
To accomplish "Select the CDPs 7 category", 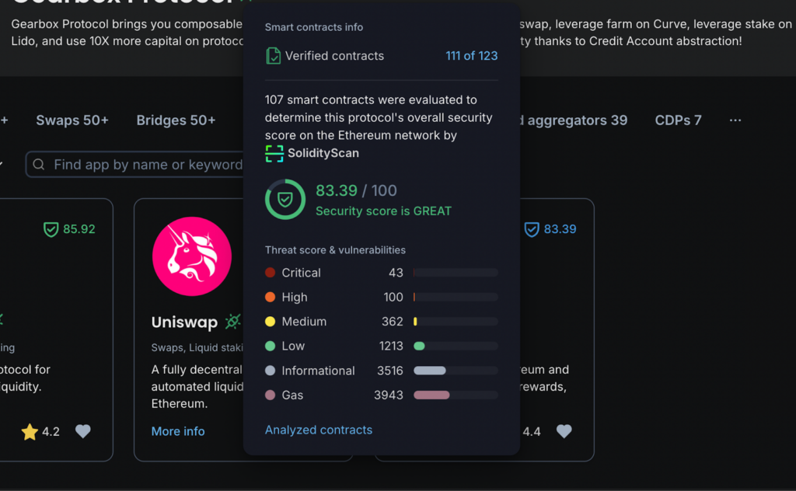I will point(677,120).
